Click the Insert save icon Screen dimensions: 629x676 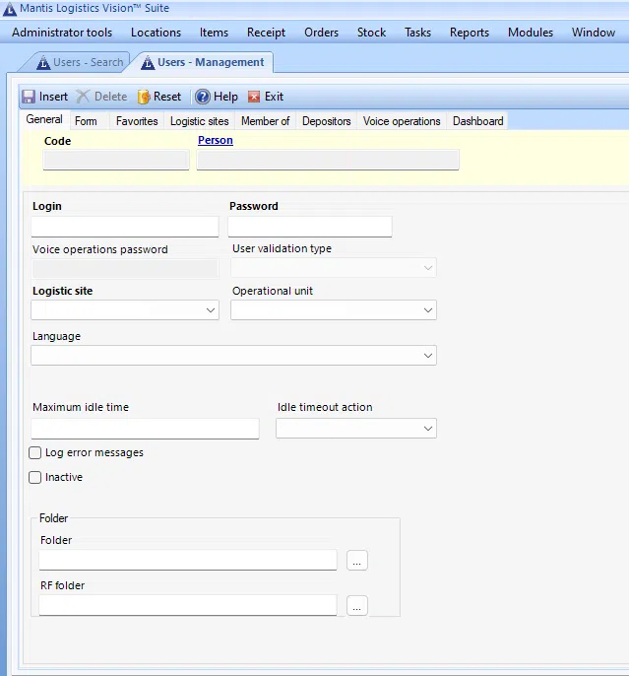click(29, 97)
